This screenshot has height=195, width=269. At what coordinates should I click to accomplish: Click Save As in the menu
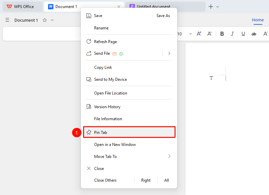point(163,16)
